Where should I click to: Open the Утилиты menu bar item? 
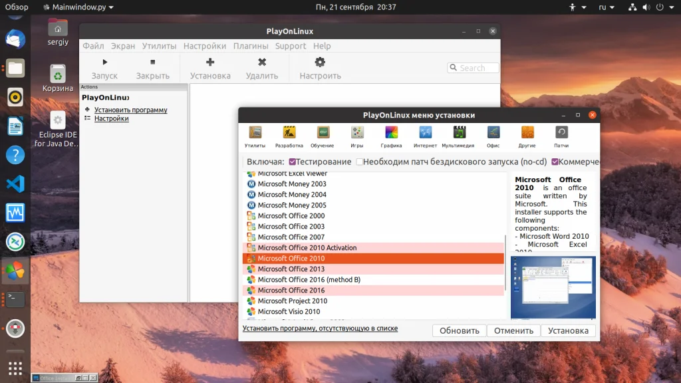(159, 46)
